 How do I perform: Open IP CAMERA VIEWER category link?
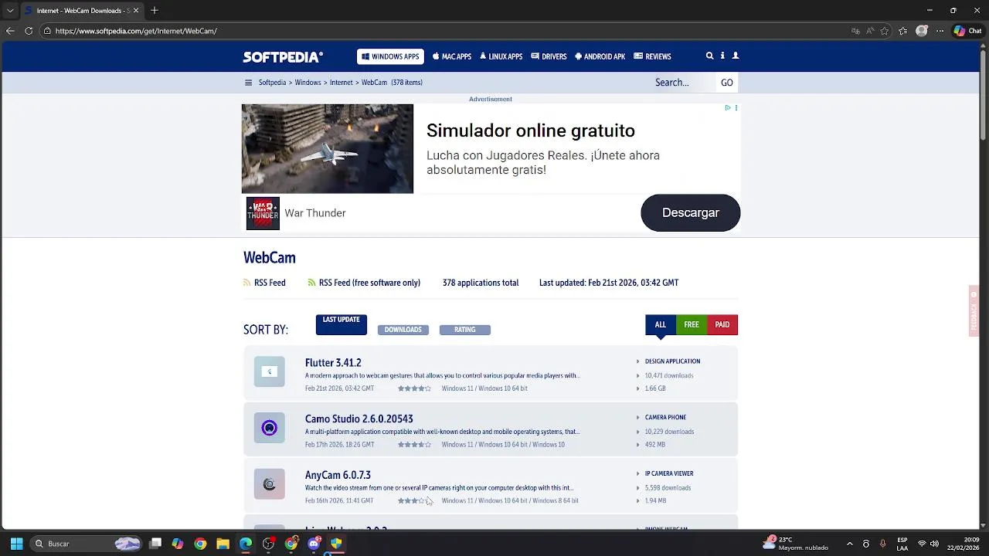(x=669, y=474)
